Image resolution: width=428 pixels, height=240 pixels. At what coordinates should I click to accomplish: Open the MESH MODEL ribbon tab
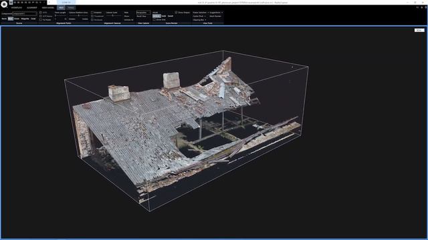[47, 7]
